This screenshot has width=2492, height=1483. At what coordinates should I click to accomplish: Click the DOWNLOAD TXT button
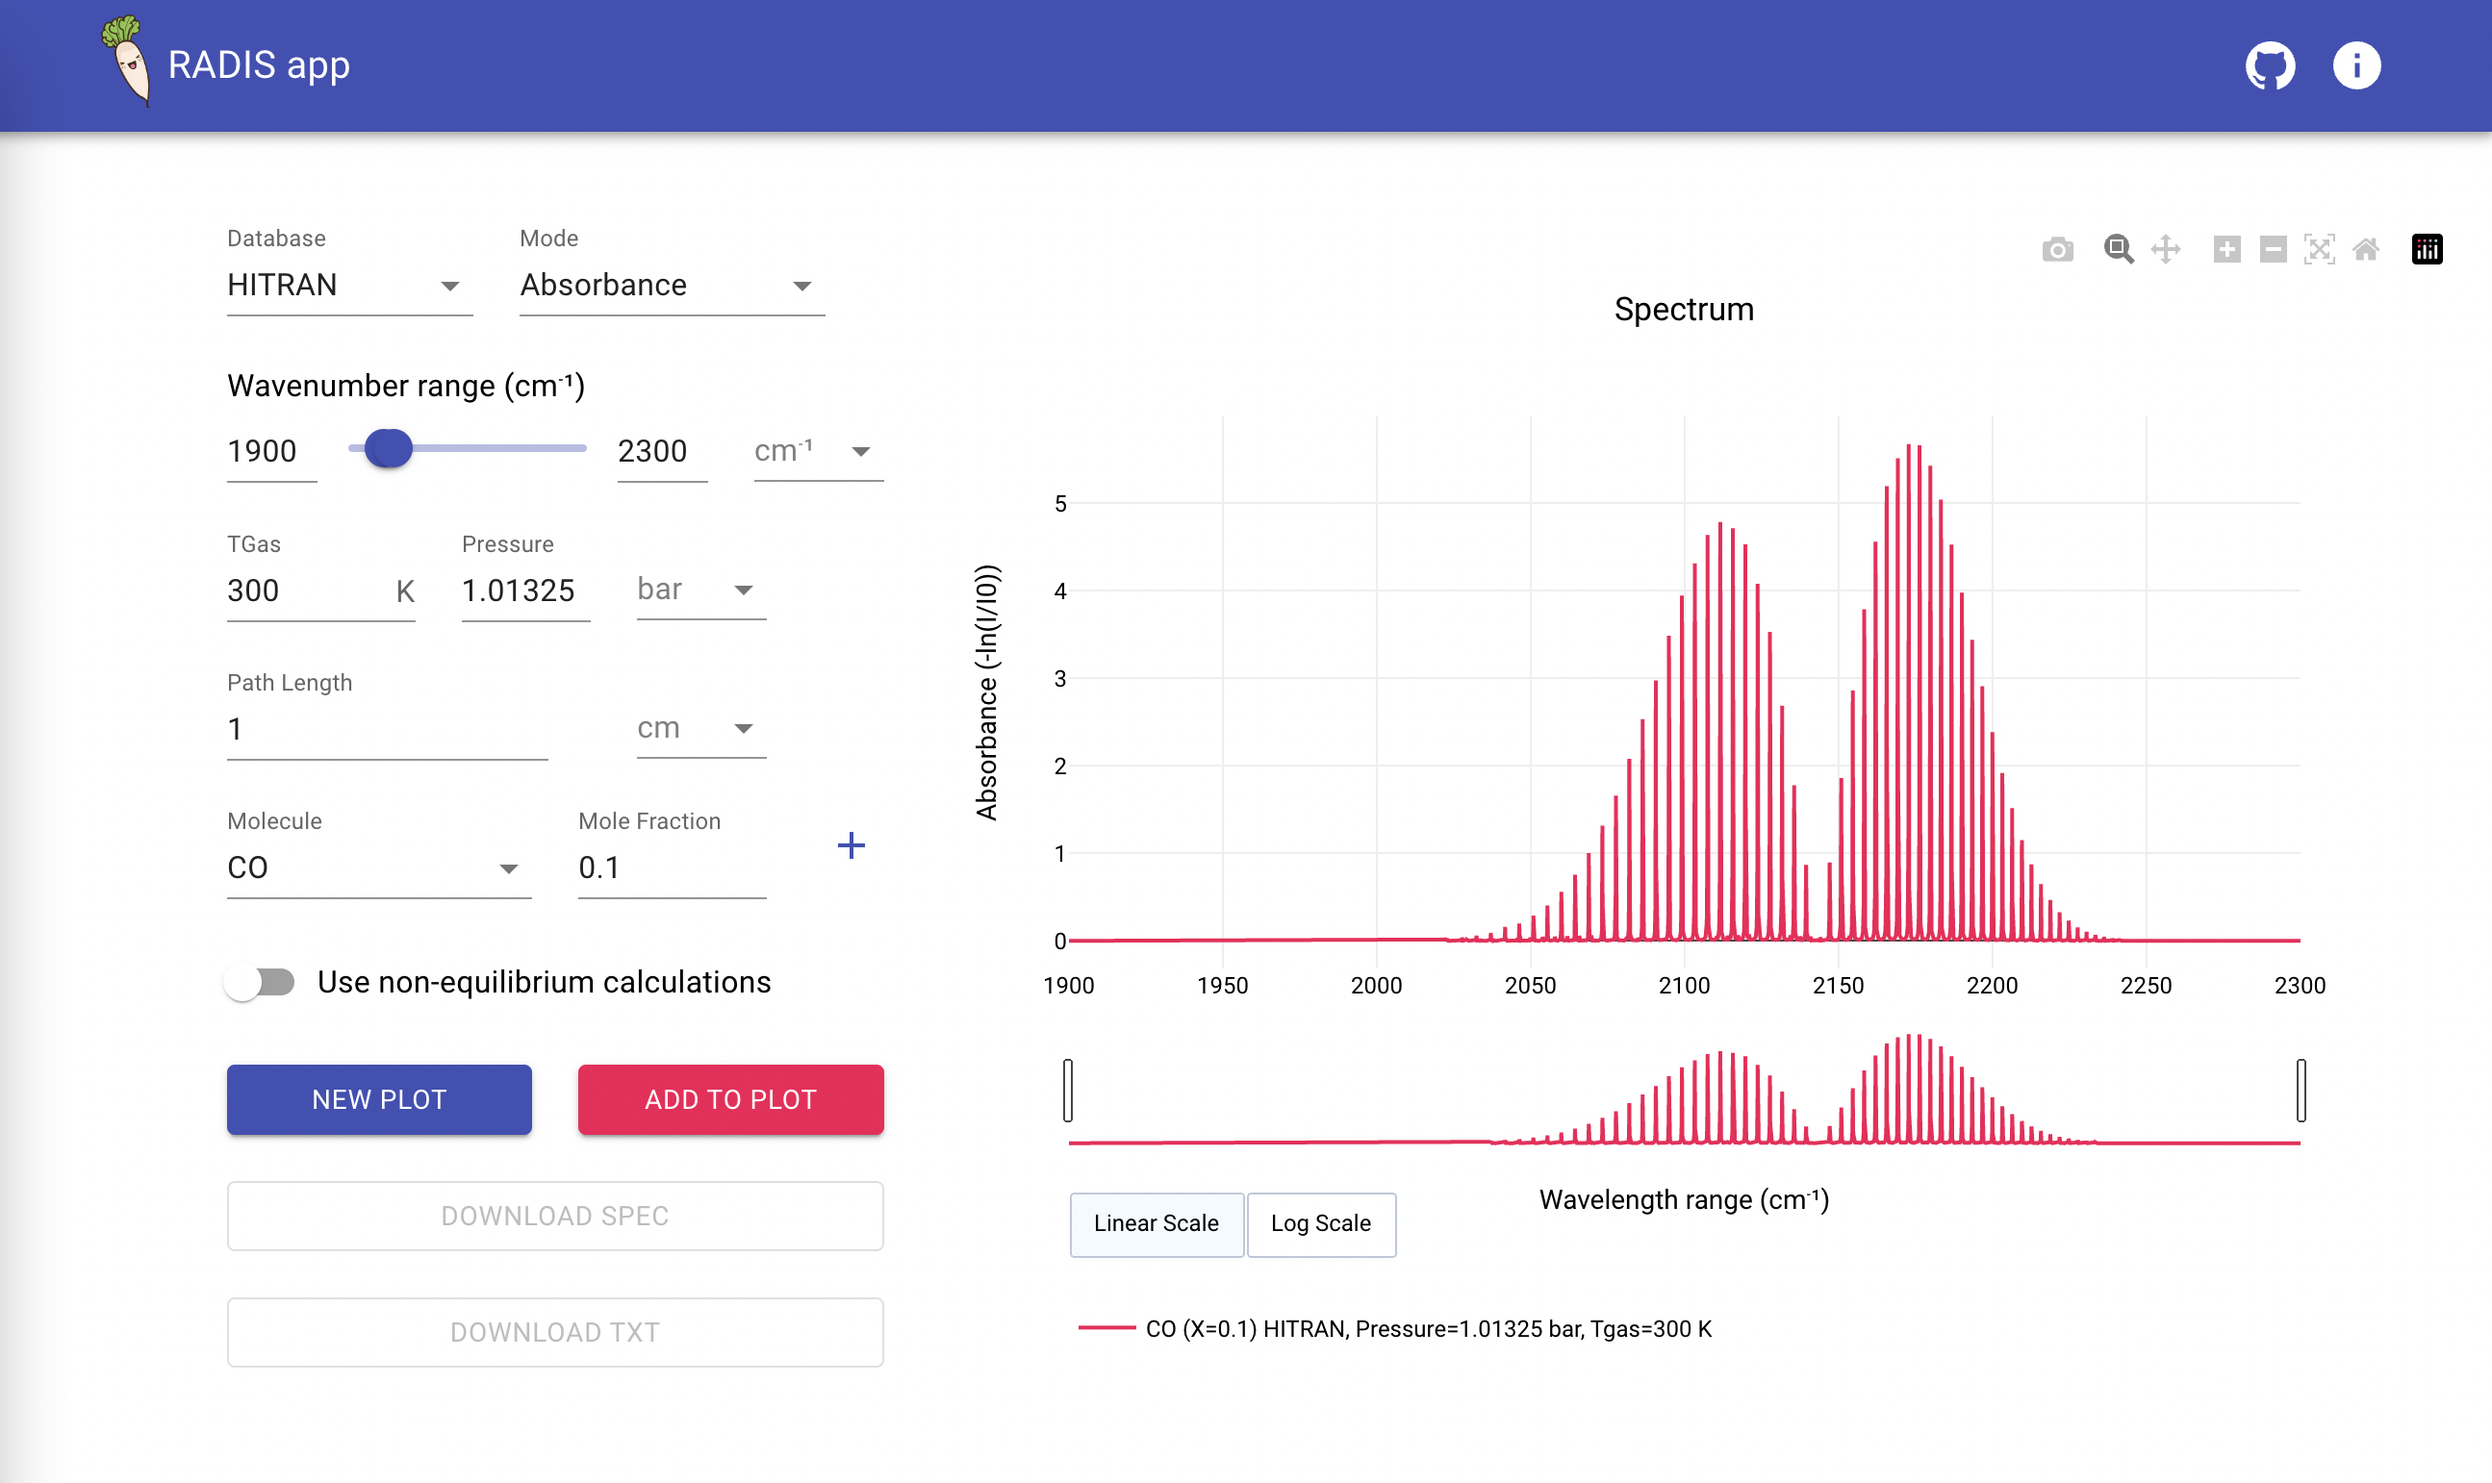[x=555, y=1332]
